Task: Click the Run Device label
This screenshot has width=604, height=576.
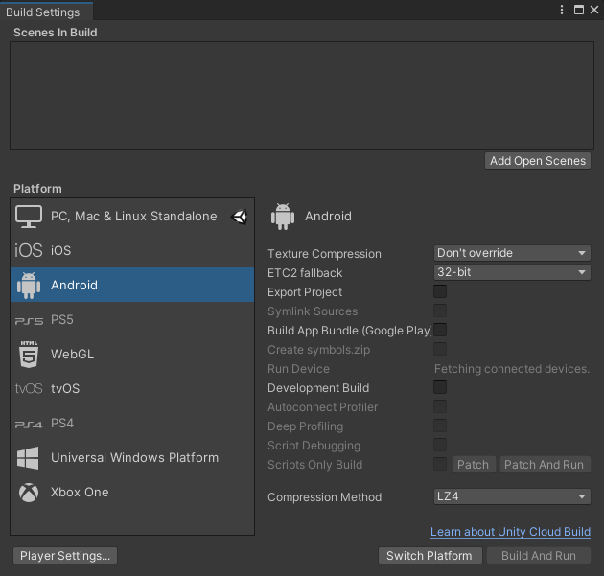Action: (x=298, y=369)
